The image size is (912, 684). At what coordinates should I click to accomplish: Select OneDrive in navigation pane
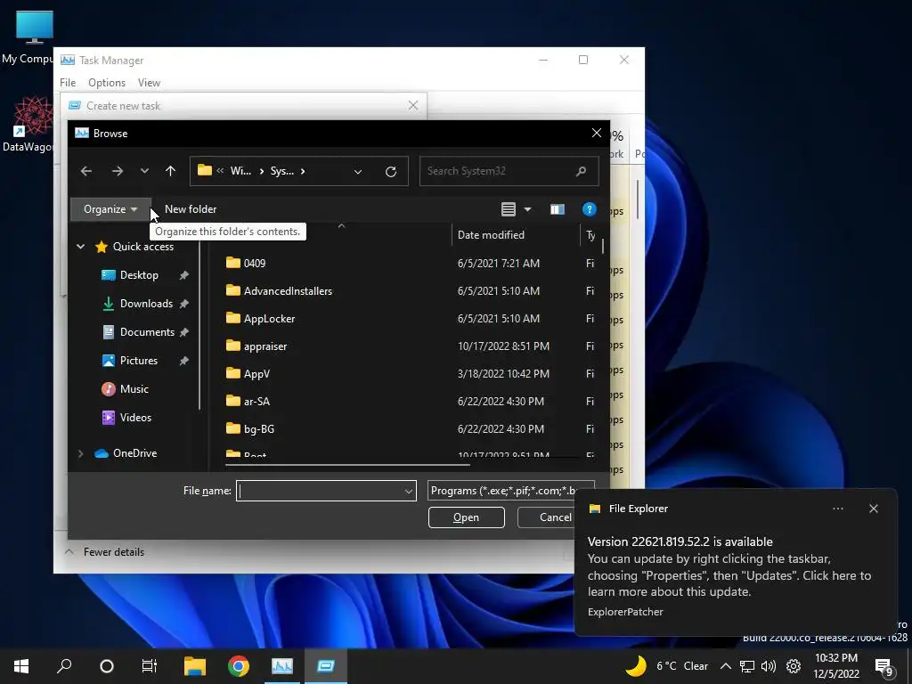click(134, 453)
